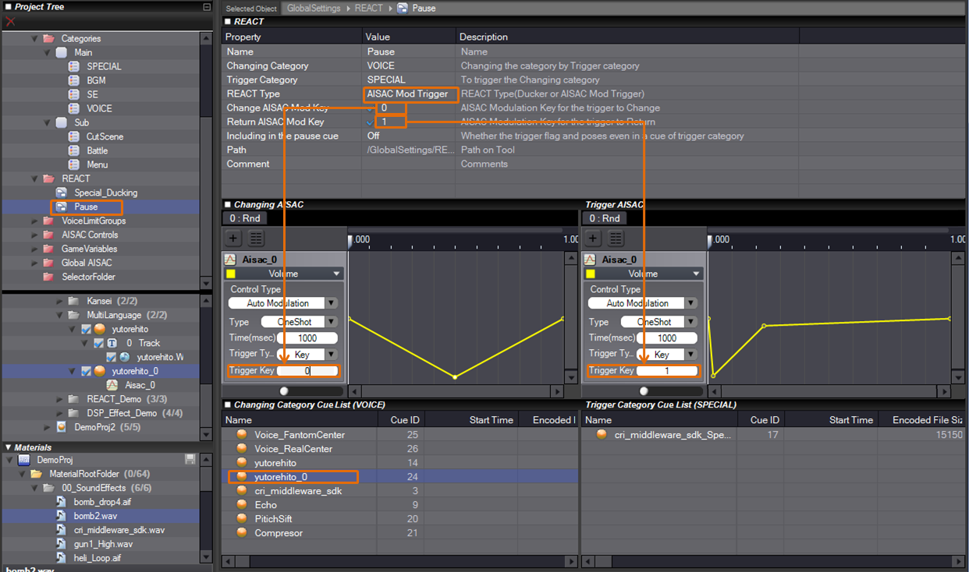Click the Property column header
The height and width of the screenshot is (572, 969).
292,37
